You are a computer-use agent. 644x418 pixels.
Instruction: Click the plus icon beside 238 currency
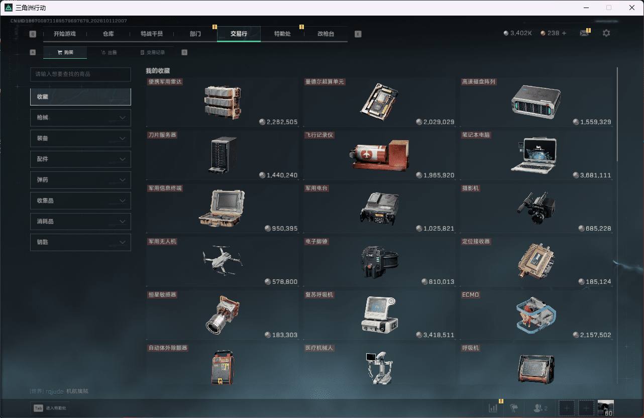coord(564,33)
